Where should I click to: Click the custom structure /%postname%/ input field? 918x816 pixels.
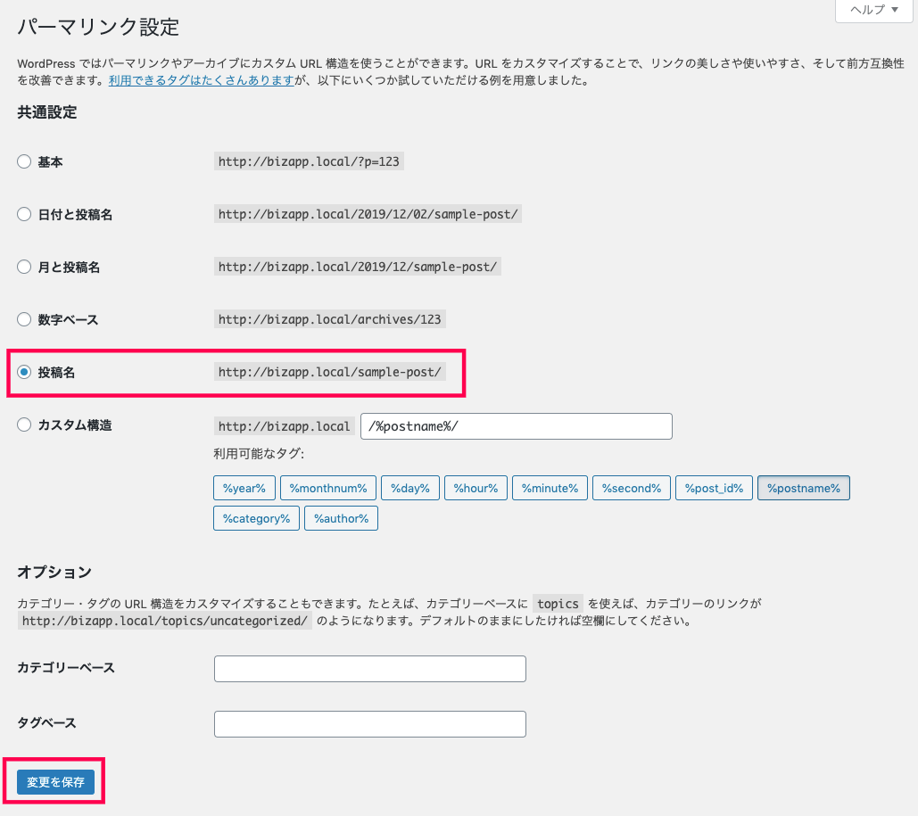click(x=517, y=426)
